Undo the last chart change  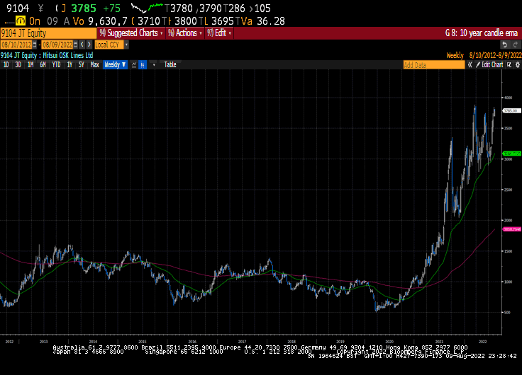(x=505, y=45)
